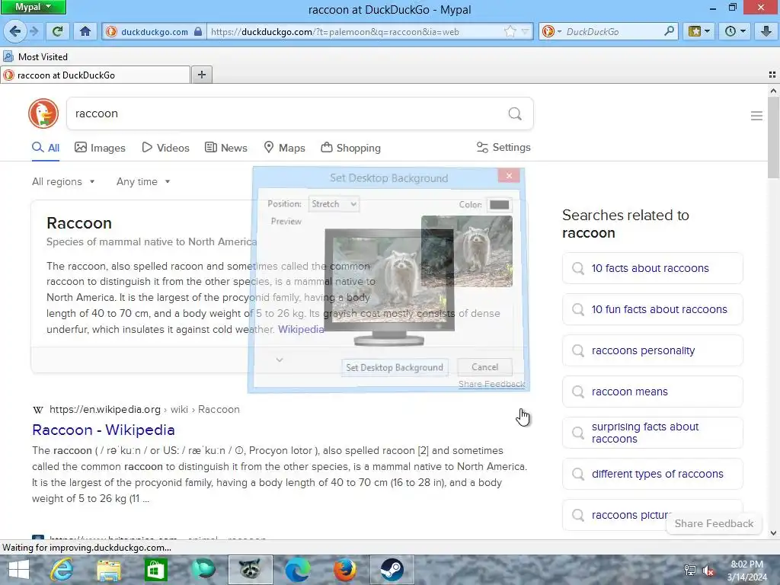This screenshot has height=585, width=780.
Task: Close the Set Desktop Background dialog
Action: 508,175
